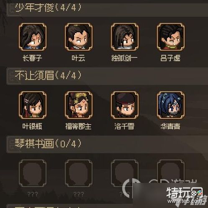This screenshot has width=208, height=208.
Task: Select the 叶银瓶 portrait
Action: click(33, 105)
